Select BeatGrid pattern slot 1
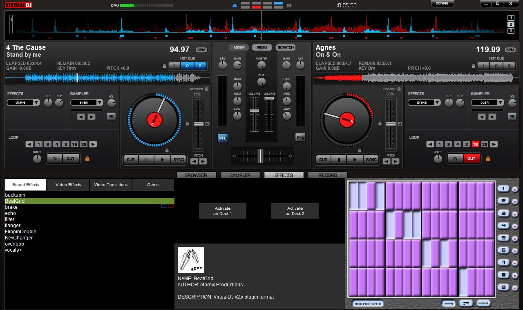 pos(503,188)
